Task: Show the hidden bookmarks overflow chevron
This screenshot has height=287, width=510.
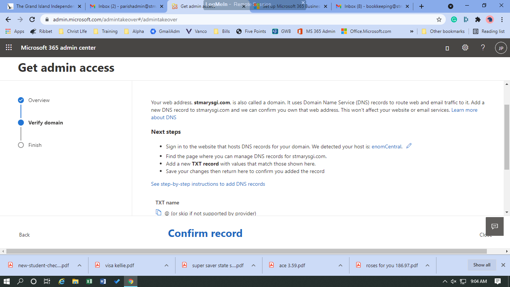Action: click(411, 31)
